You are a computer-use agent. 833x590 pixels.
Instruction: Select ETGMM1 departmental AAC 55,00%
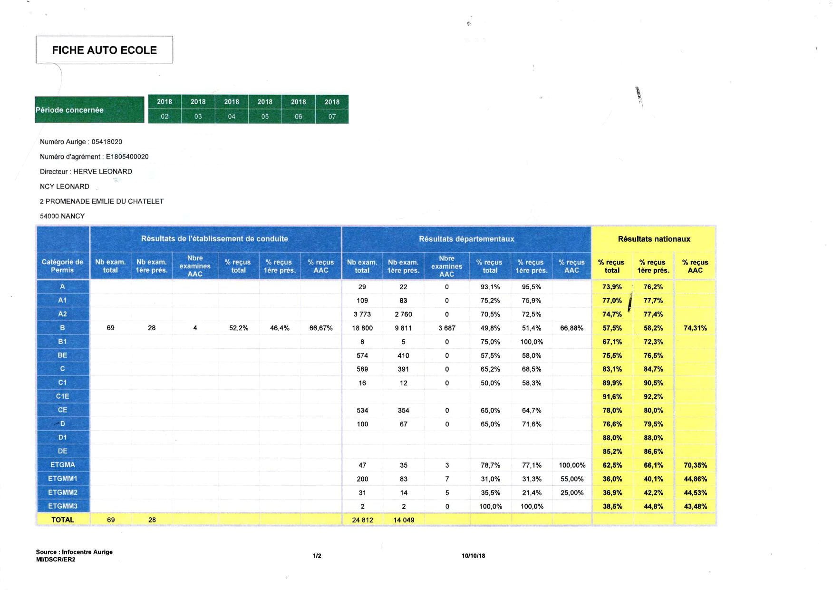click(572, 479)
